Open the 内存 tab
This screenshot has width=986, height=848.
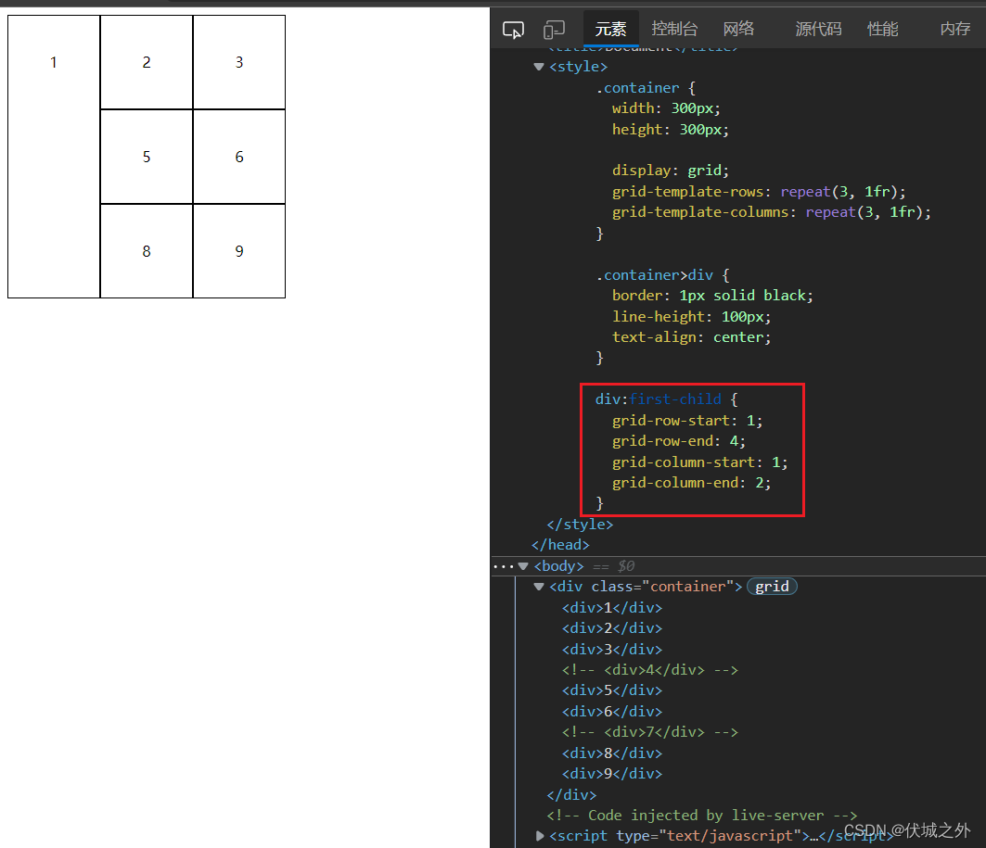pos(954,29)
